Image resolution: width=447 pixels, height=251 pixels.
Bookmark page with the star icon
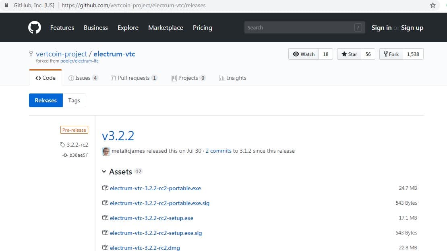pos(433,5)
